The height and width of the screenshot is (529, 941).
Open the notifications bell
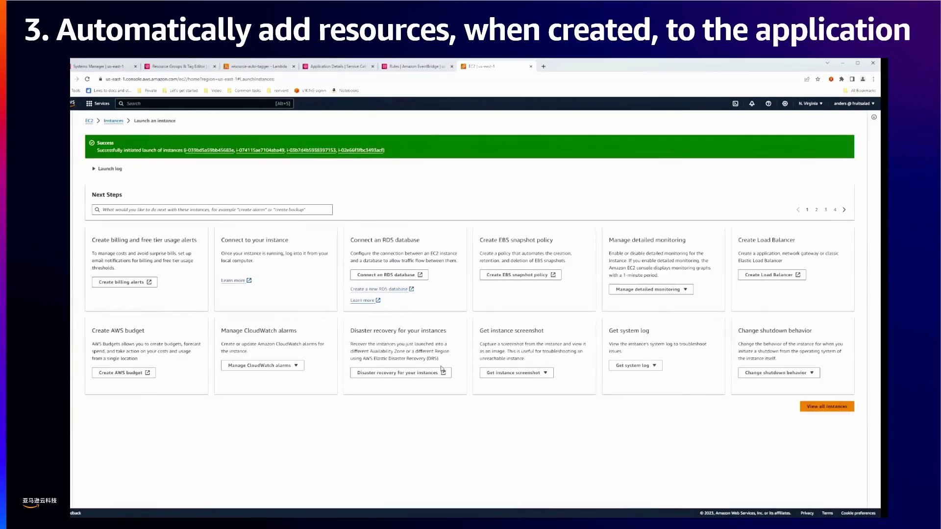[752, 103]
